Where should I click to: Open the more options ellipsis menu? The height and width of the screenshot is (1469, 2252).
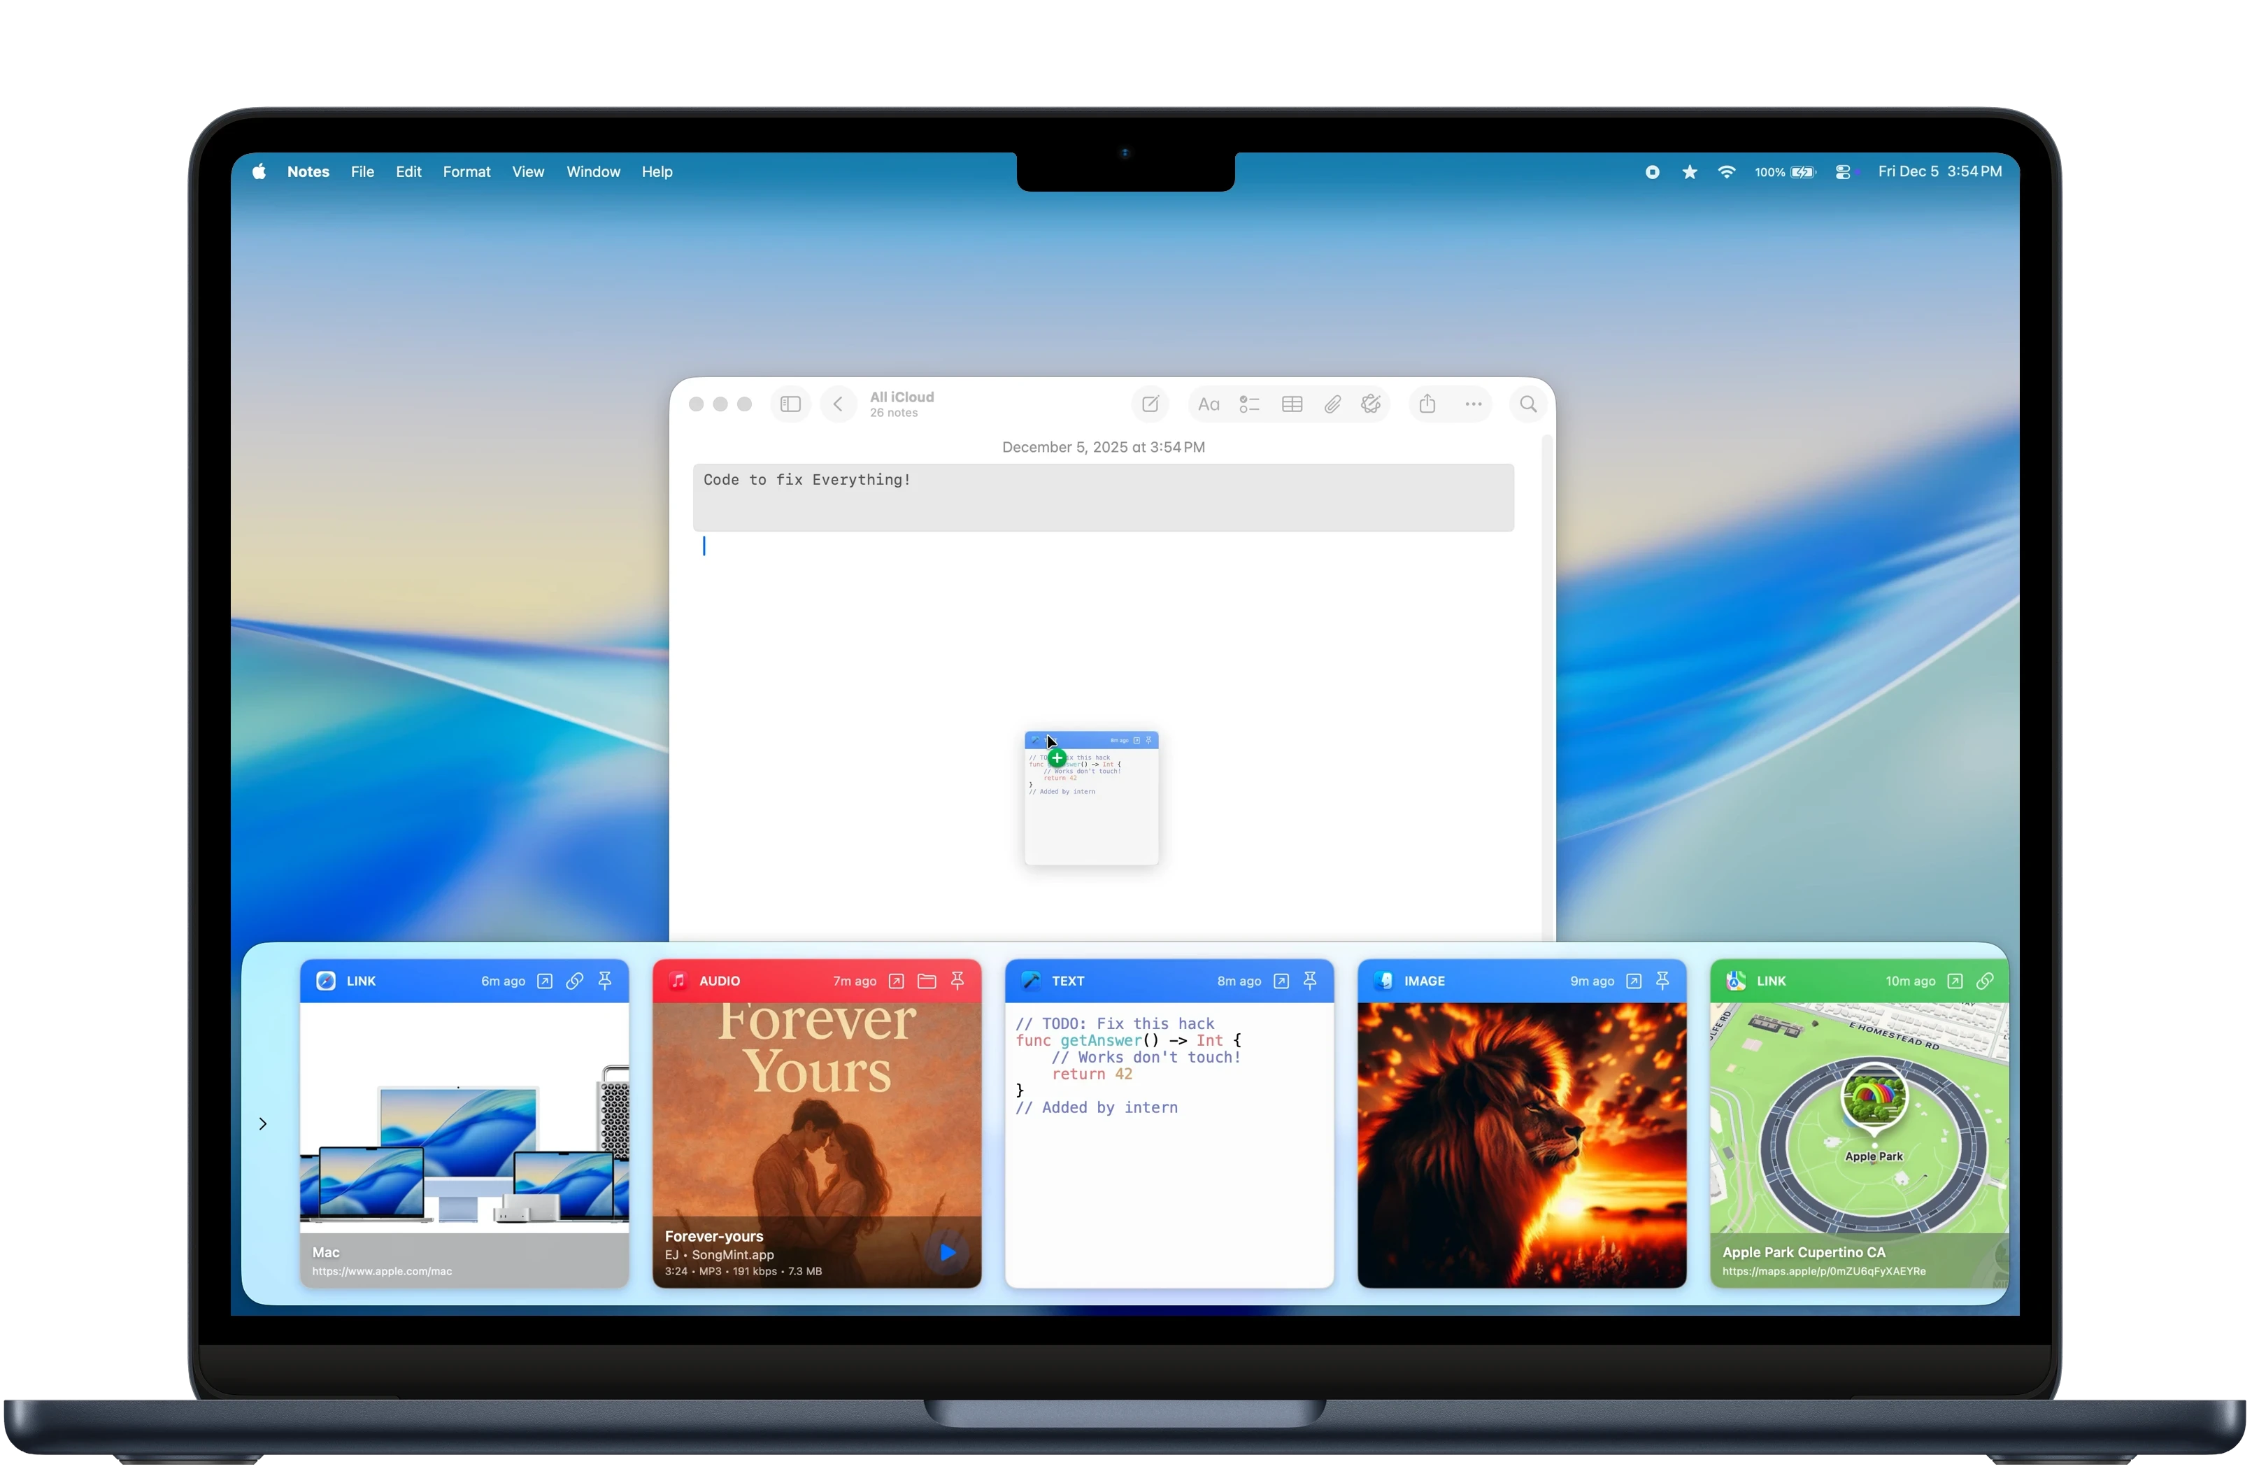coord(1474,404)
